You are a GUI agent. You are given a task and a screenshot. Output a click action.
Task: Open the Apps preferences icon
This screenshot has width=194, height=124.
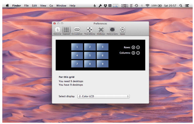coord(123,31)
